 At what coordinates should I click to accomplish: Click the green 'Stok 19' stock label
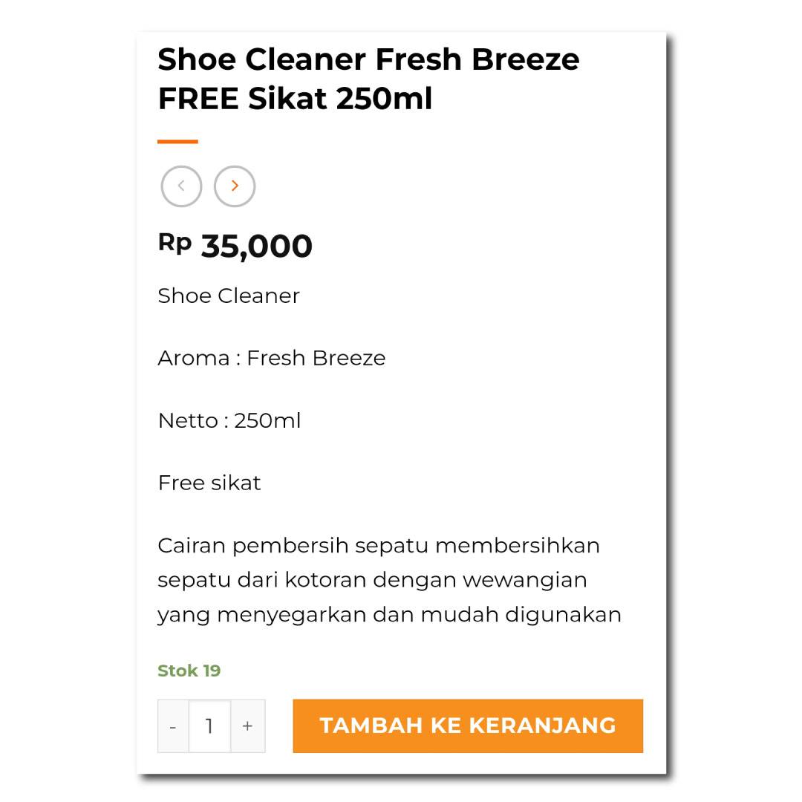(x=189, y=671)
